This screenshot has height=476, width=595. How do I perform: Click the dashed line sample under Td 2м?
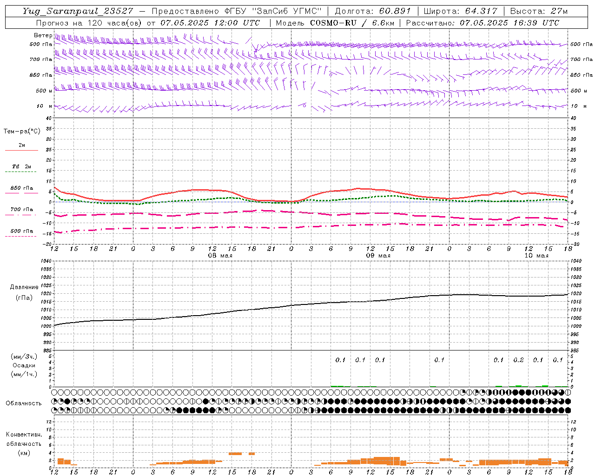[x=20, y=172]
